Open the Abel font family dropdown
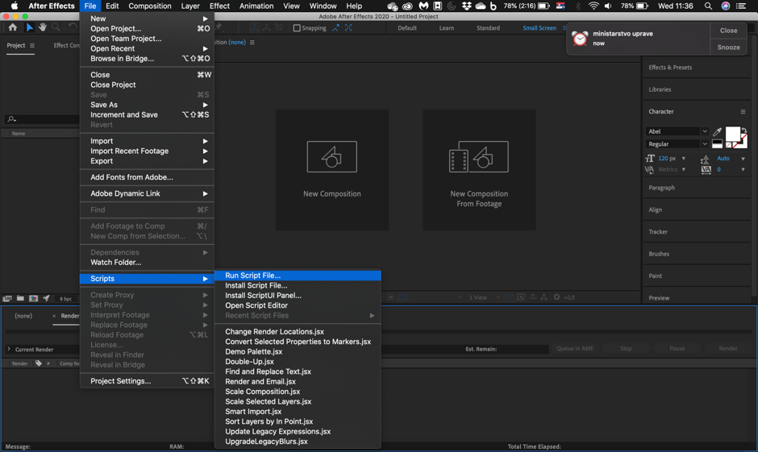 (x=704, y=131)
